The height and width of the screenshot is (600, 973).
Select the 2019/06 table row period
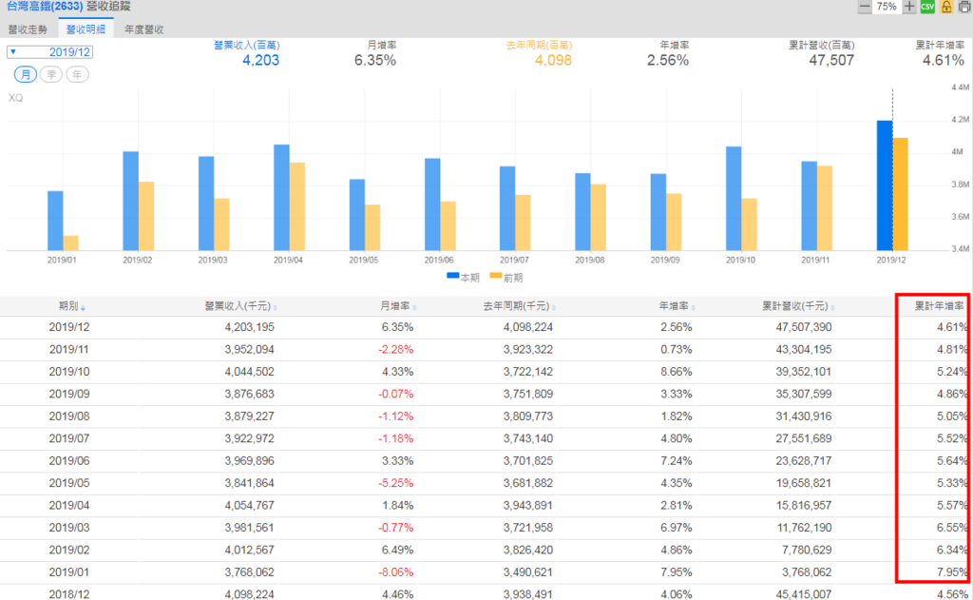click(68, 461)
